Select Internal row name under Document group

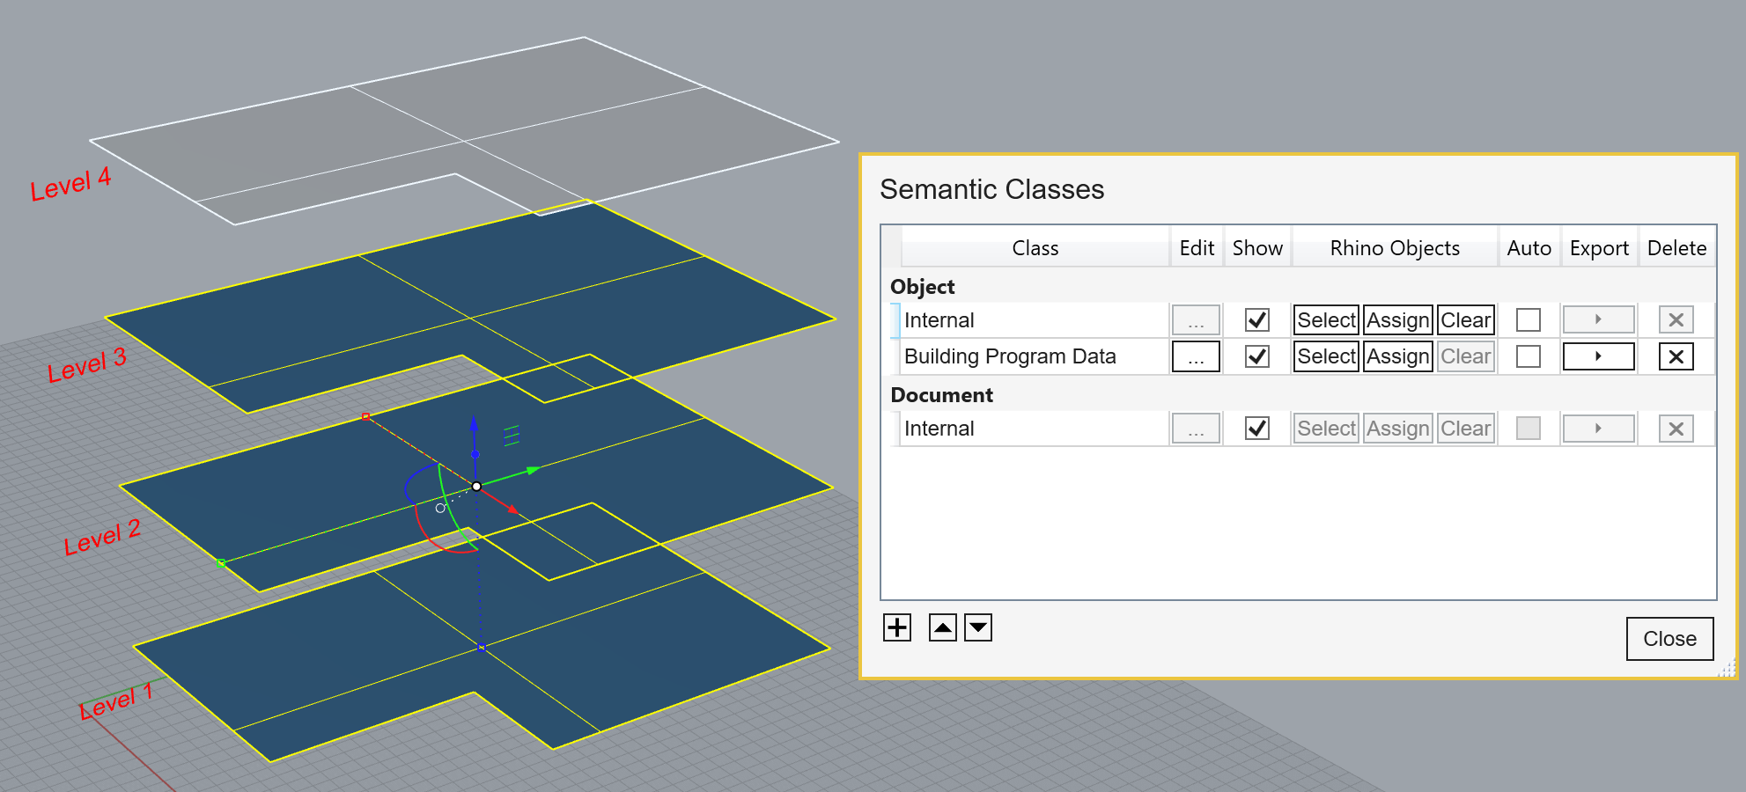pyautogui.click(x=939, y=429)
